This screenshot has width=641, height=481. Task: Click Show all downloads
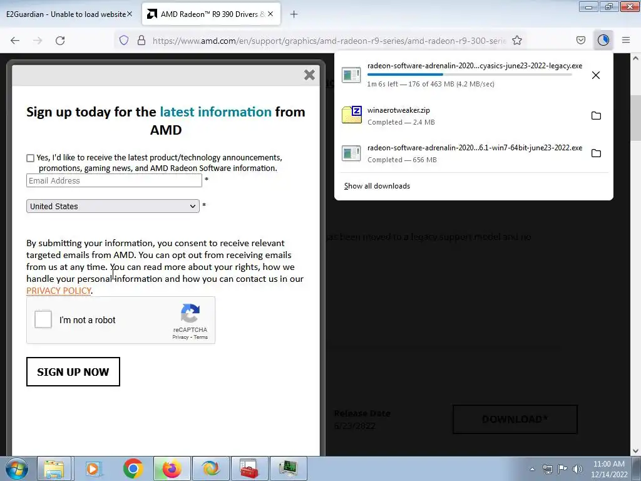377,186
